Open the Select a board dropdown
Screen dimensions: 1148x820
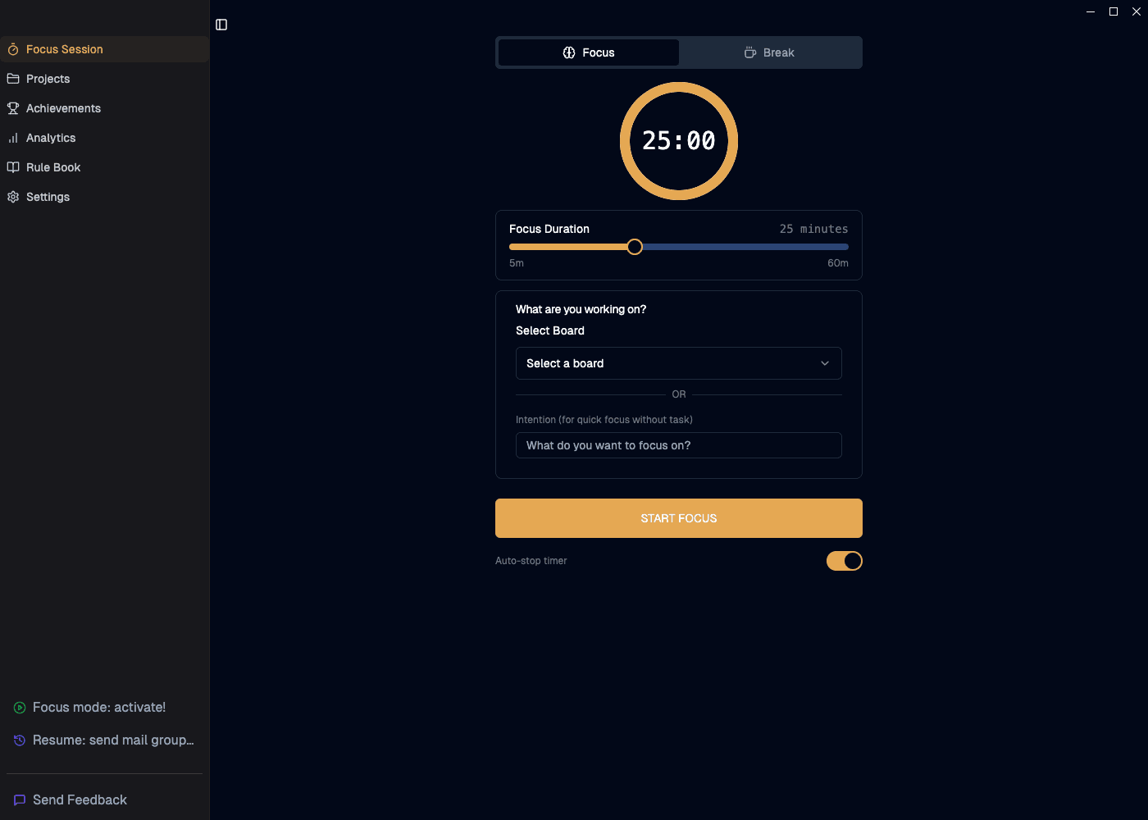678,363
